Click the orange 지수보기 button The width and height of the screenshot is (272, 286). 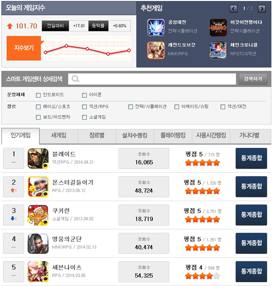[x=24, y=48]
